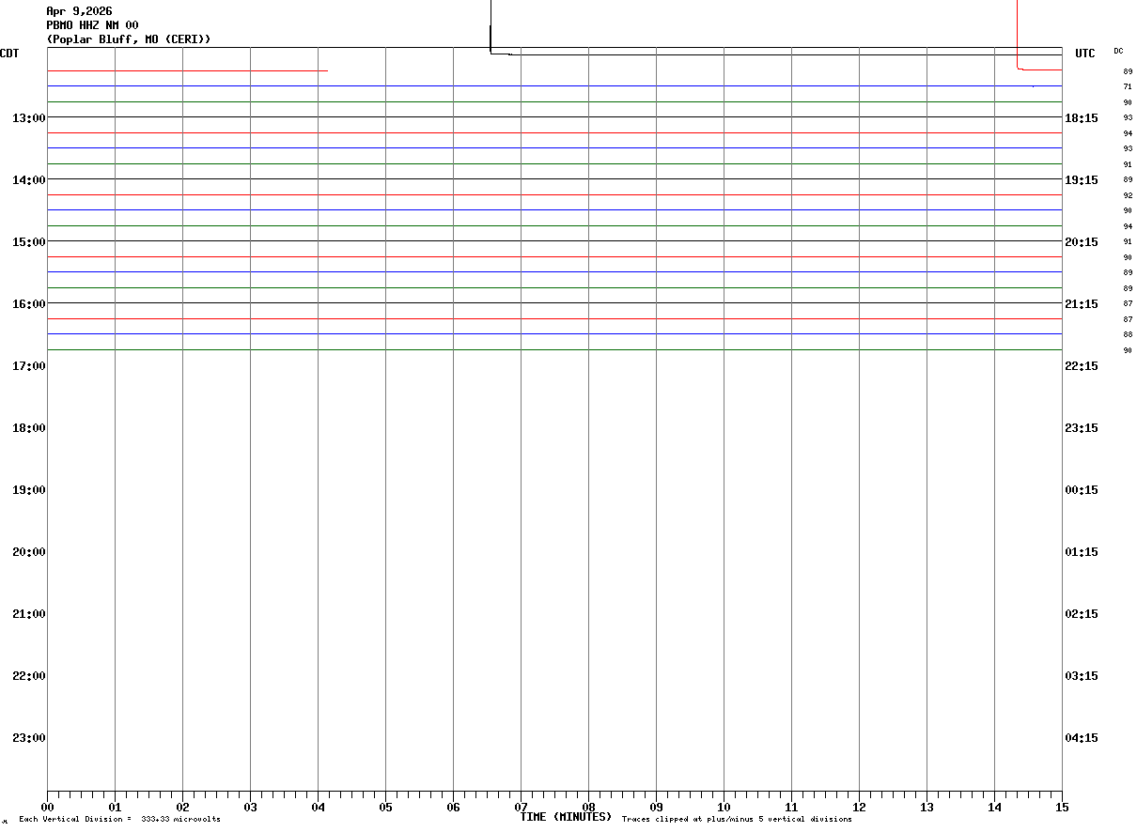Click the "Traces clipped at plus/minus 5 vertical divisions" note
Viewport: 1137px width, 832px height.
click(x=737, y=820)
